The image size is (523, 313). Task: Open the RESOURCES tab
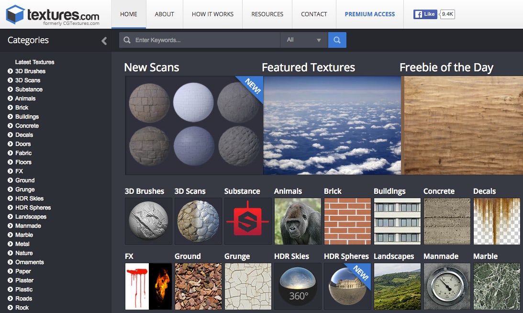267,14
